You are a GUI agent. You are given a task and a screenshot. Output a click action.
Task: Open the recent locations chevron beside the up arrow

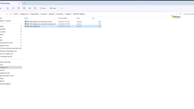coord(3,14)
